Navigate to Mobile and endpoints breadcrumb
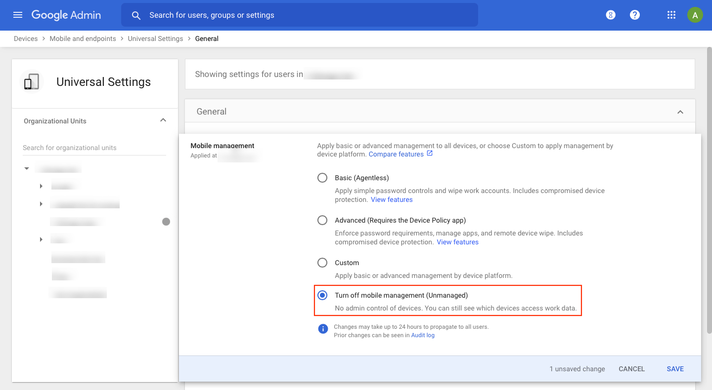Image resolution: width=712 pixels, height=390 pixels. click(83, 39)
